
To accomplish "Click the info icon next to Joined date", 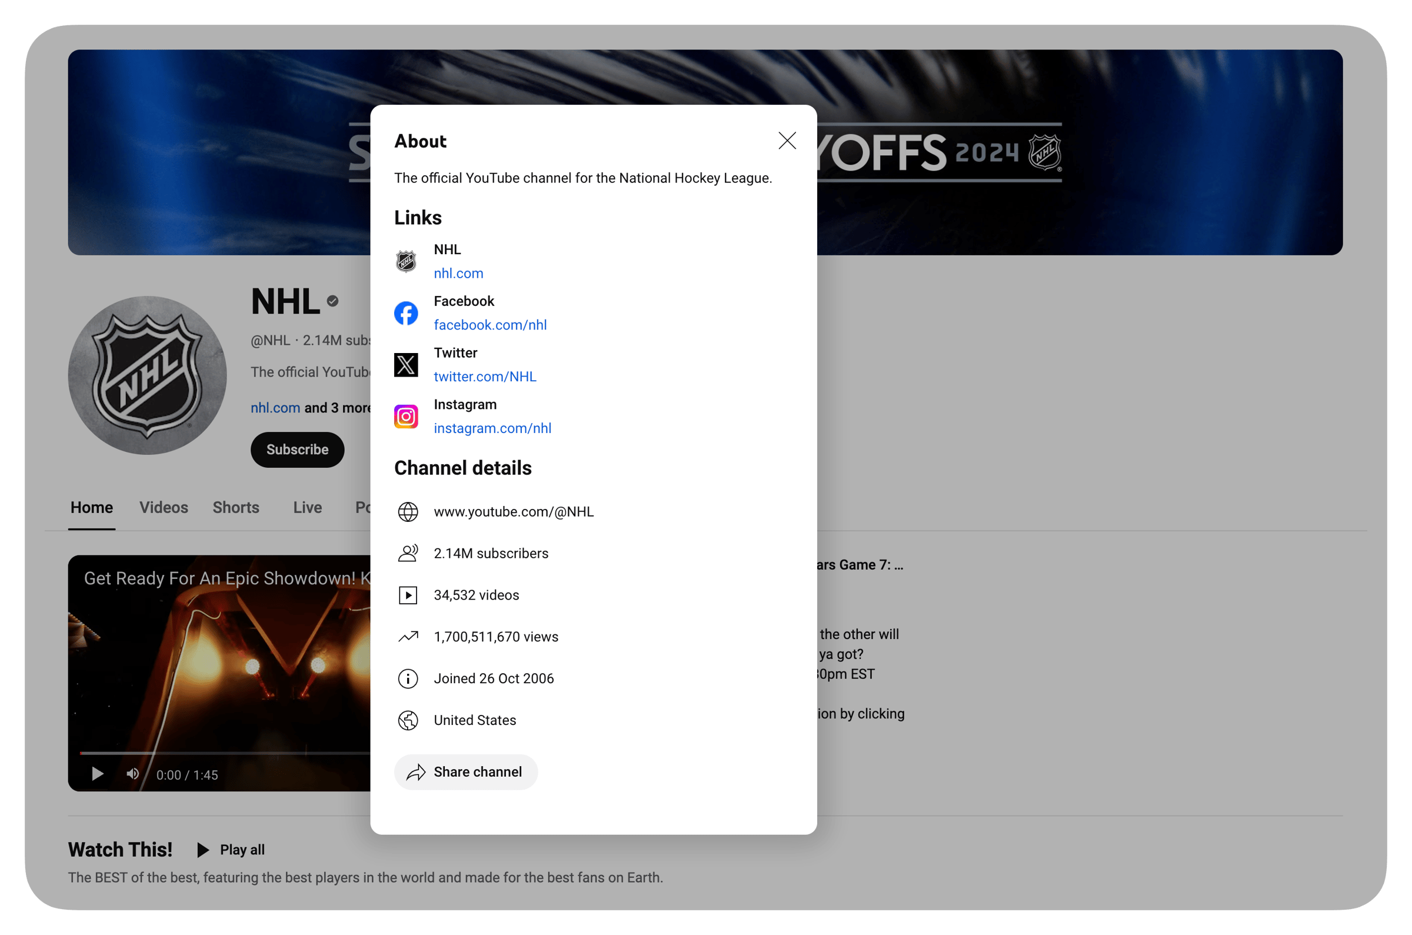I will pyautogui.click(x=408, y=678).
